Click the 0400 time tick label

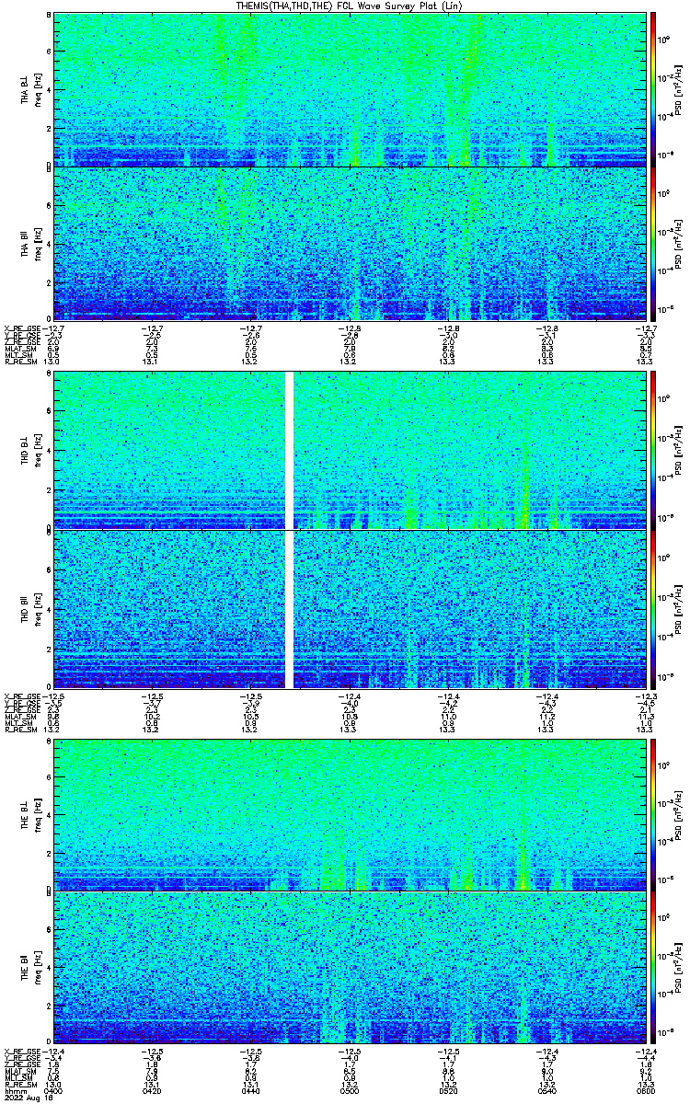[x=53, y=1089]
